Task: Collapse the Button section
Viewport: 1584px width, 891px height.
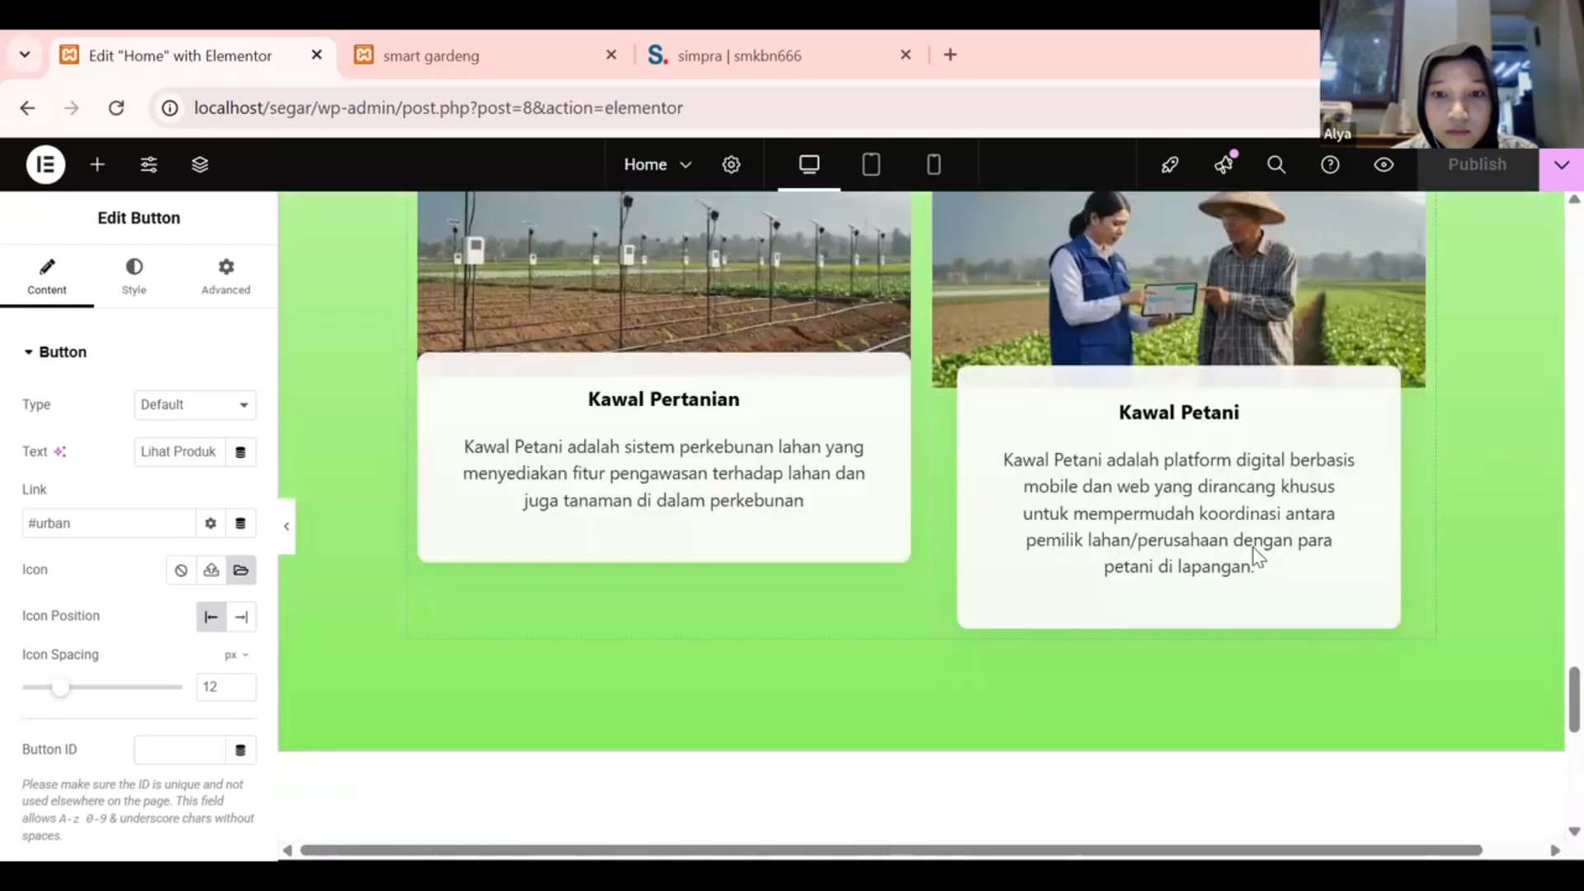Action: point(55,352)
